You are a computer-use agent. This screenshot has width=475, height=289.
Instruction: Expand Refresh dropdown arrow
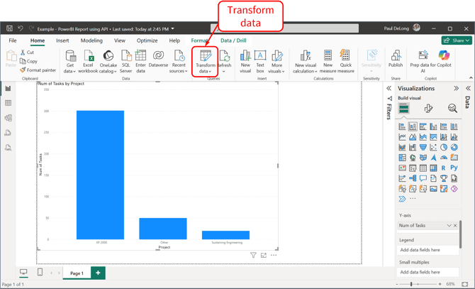coord(224,72)
